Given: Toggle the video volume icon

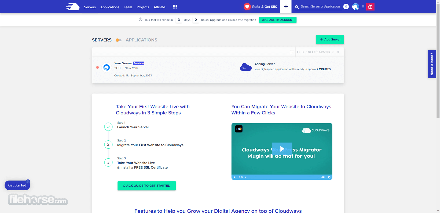Looking at the screenshot, I should [323, 177].
